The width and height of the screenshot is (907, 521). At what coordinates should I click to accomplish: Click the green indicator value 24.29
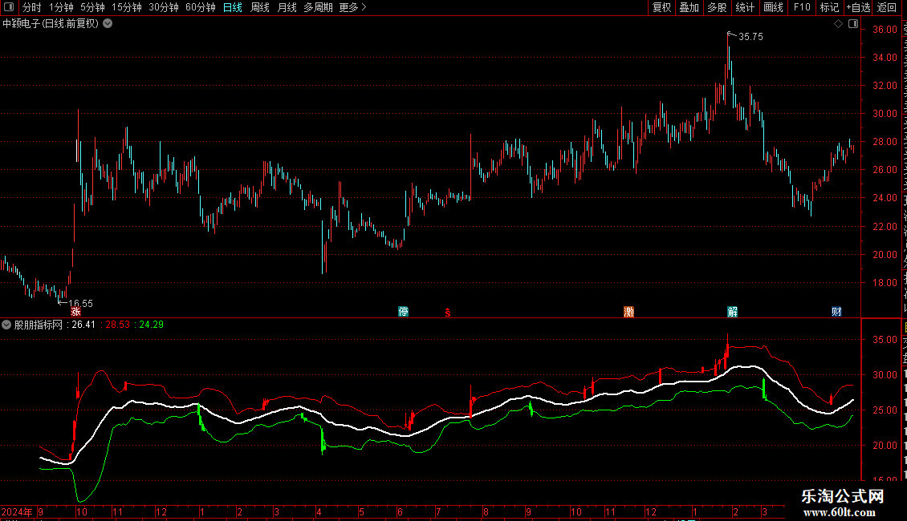coord(152,325)
